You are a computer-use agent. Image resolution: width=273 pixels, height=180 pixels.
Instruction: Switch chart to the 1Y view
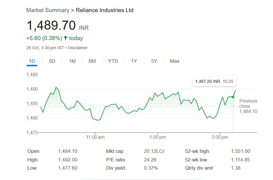coord(134,61)
